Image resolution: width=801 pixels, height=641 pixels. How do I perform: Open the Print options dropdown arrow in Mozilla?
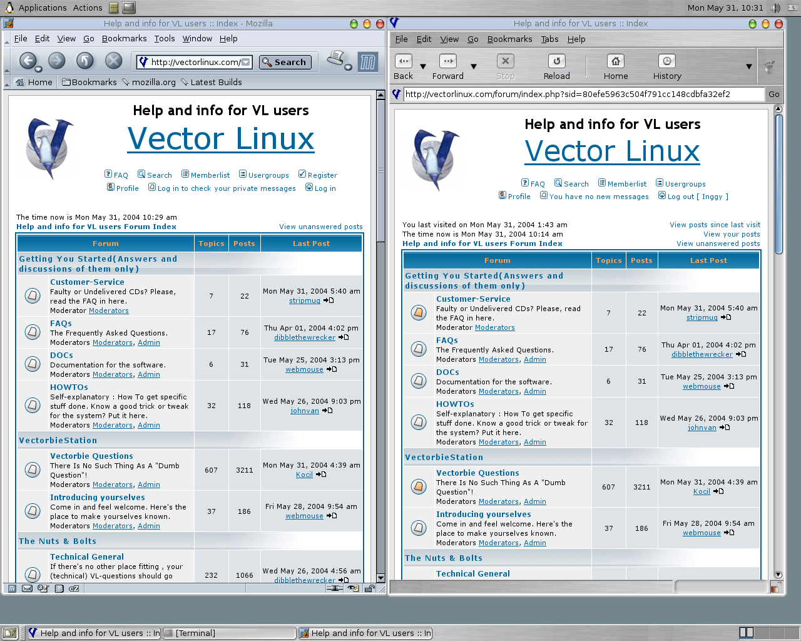click(349, 67)
